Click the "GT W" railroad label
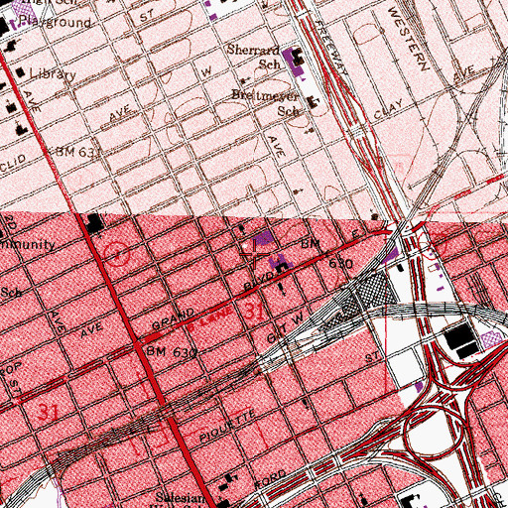This screenshot has height=508, width=508. point(285,328)
